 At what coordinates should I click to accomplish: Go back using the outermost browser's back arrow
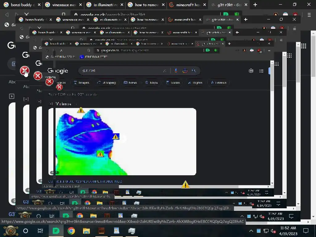(7, 15)
